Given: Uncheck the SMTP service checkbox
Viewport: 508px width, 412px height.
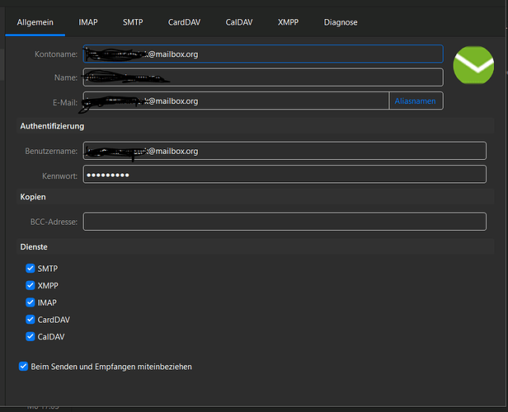Looking at the screenshot, I should (x=31, y=269).
